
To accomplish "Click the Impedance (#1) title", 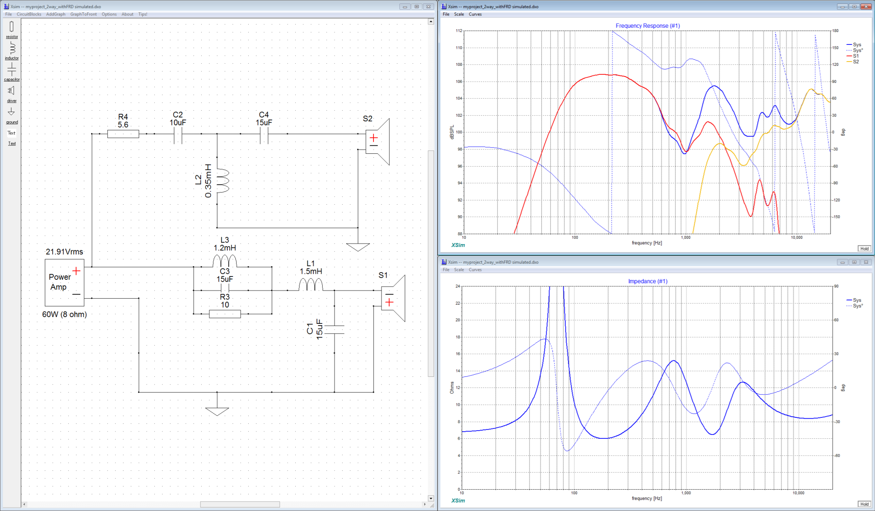I will (x=648, y=281).
